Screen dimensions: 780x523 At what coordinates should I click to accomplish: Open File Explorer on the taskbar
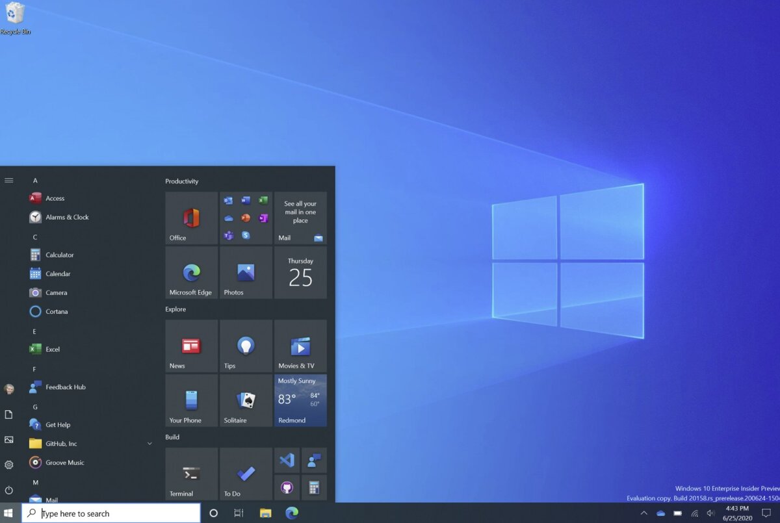coord(265,513)
